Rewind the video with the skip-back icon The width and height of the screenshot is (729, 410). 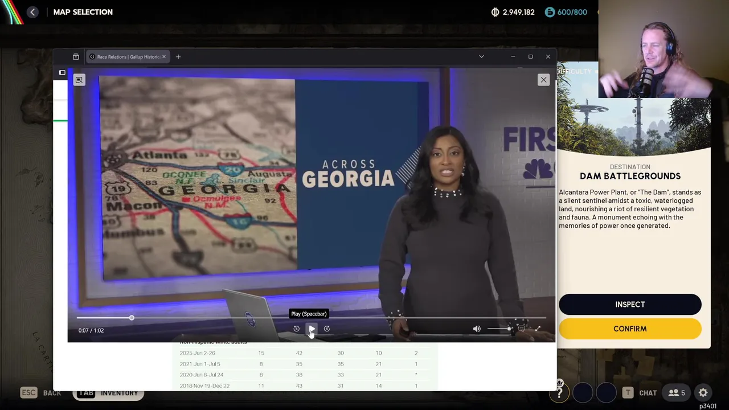tap(296, 329)
